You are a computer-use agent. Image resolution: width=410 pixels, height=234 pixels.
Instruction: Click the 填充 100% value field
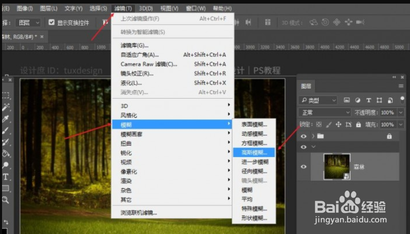click(388, 124)
